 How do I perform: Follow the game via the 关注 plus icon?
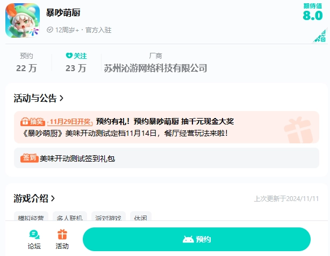coord(69,56)
